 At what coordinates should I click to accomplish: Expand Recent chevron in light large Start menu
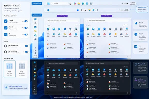tap(91, 41)
